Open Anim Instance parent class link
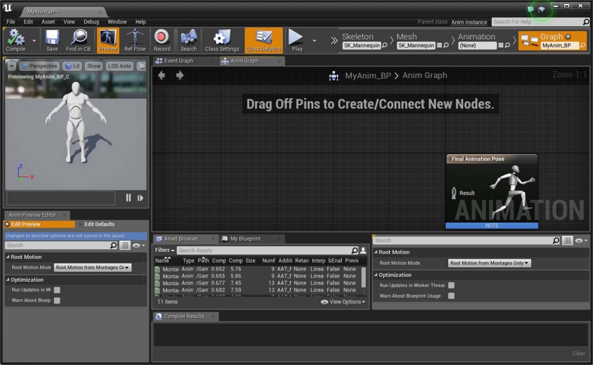 click(469, 22)
